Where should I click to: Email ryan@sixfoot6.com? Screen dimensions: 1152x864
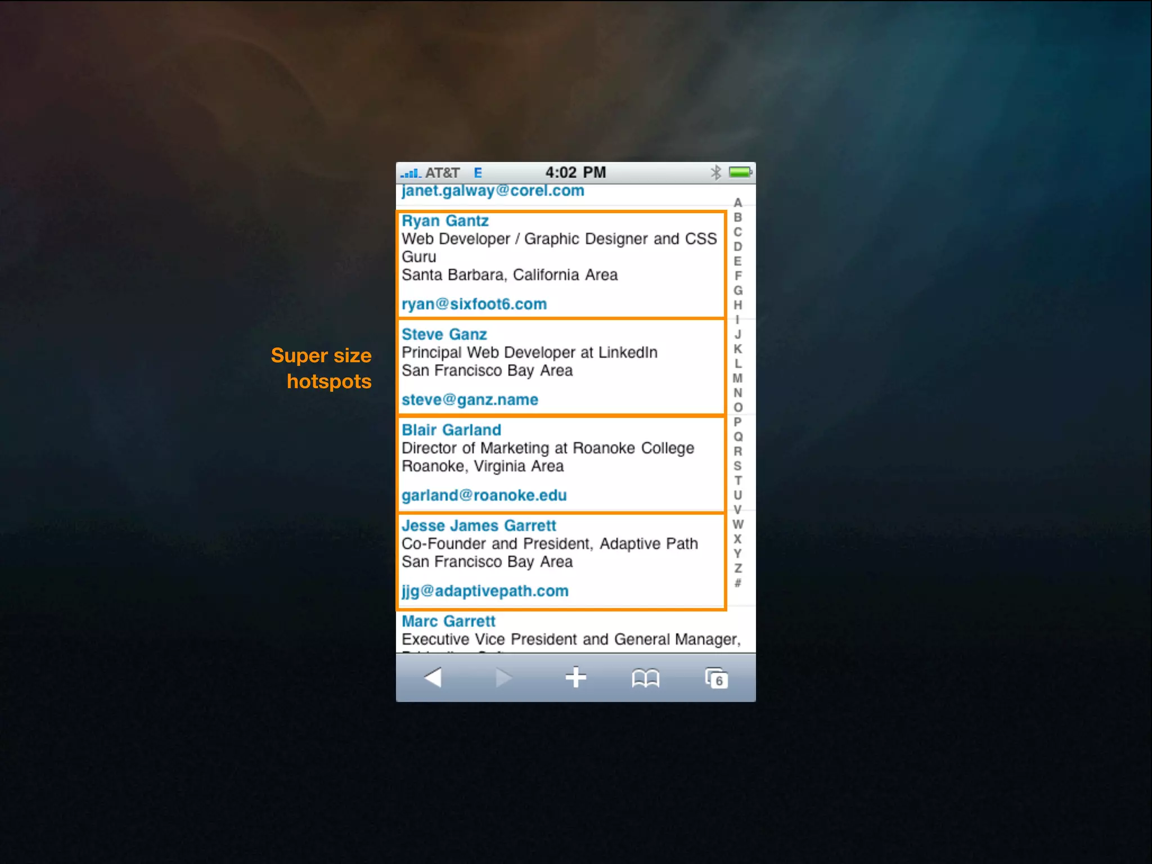[x=474, y=304]
